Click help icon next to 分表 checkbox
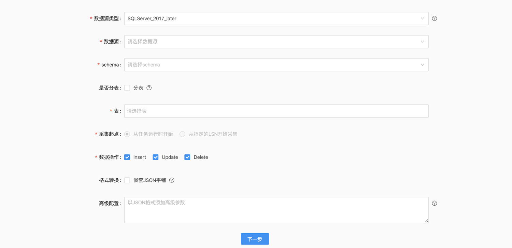Image resolution: width=512 pixels, height=248 pixels. tap(149, 88)
